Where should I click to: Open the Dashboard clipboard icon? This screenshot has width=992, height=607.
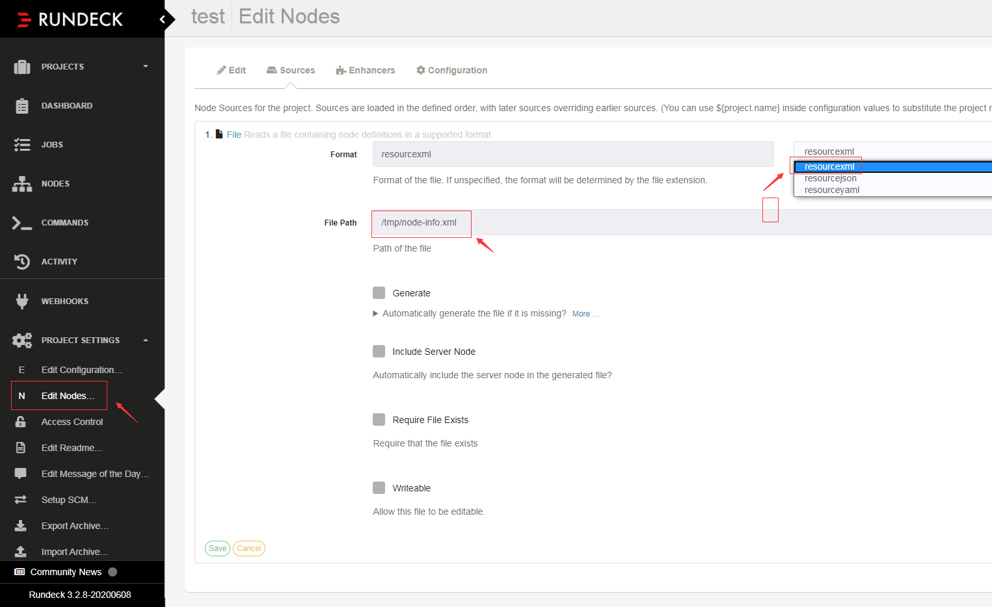click(22, 106)
